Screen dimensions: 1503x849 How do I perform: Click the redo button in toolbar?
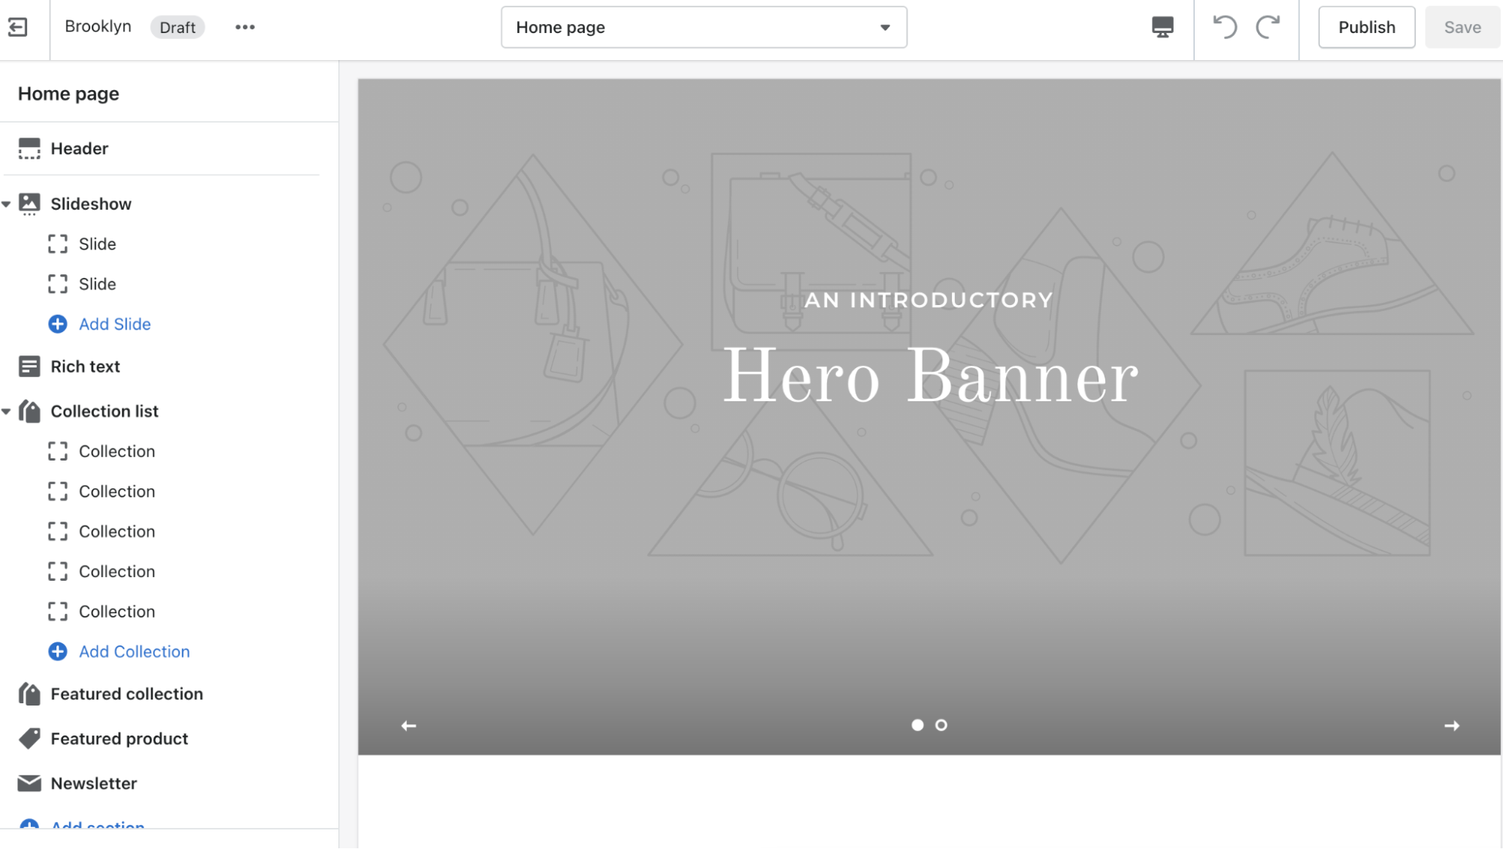[x=1268, y=26]
